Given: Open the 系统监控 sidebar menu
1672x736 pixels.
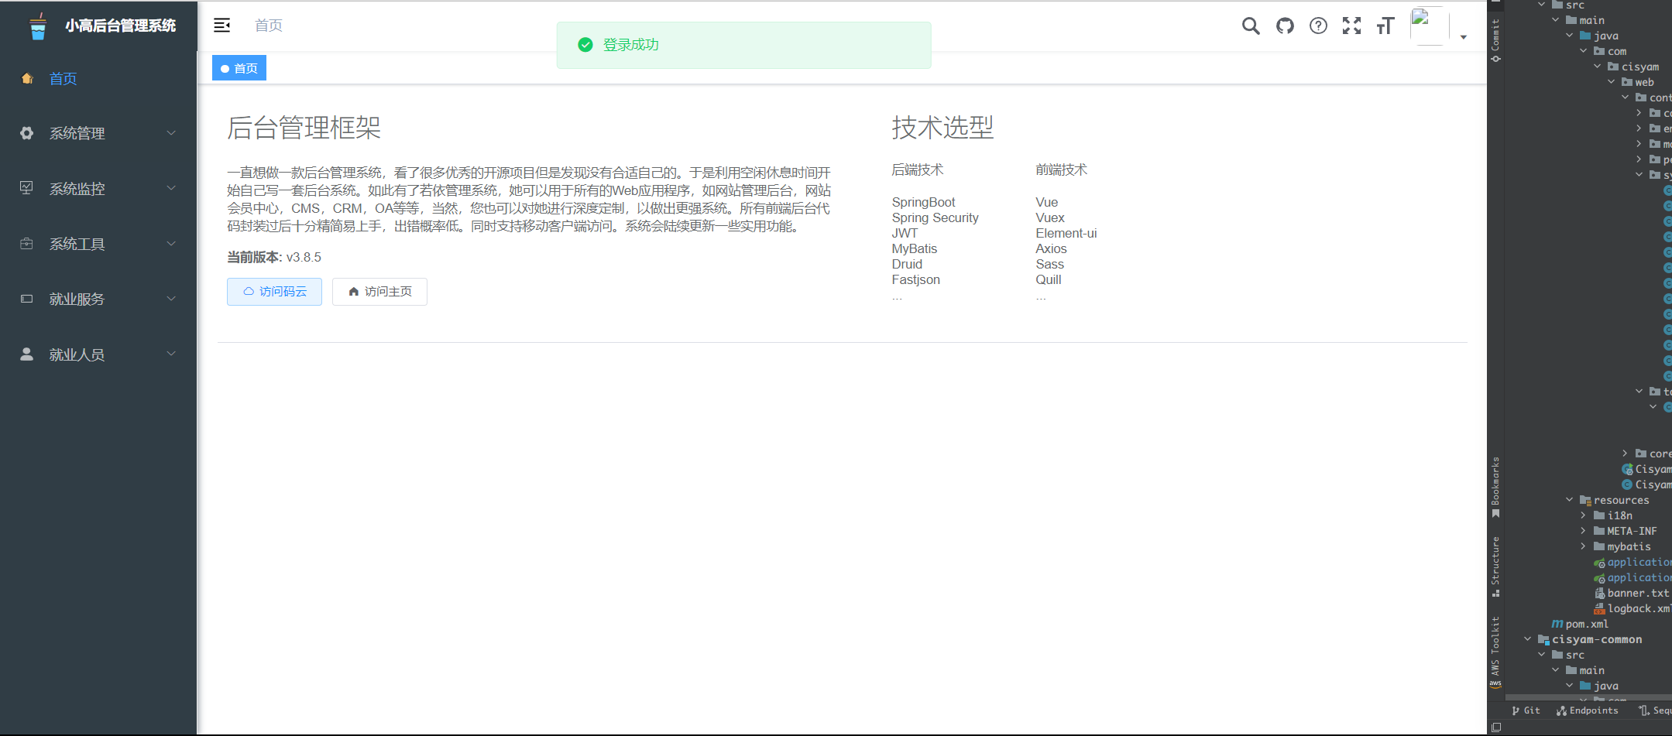Looking at the screenshot, I should click(x=98, y=188).
